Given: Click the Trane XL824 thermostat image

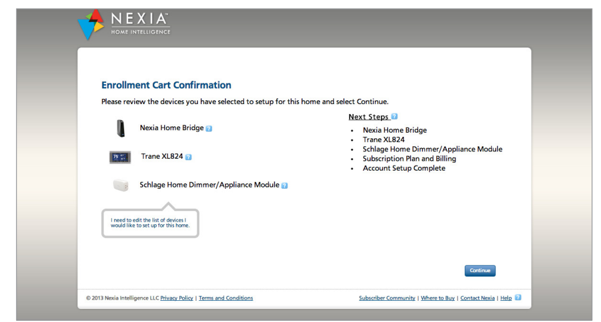Looking at the screenshot, I should (x=120, y=157).
